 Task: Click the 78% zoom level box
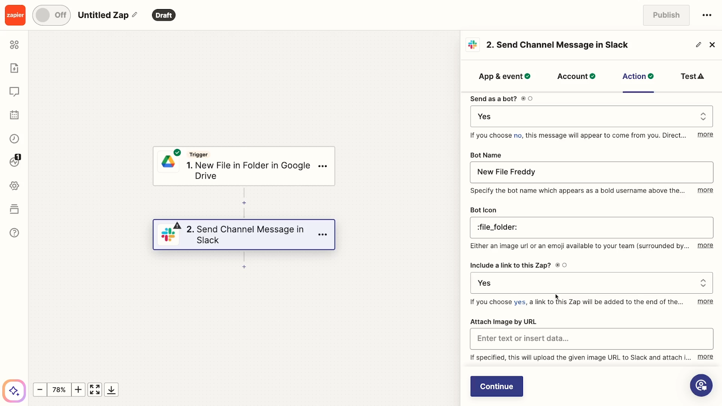click(59, 389)
